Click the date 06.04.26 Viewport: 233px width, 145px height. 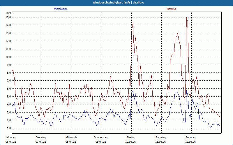11,142
